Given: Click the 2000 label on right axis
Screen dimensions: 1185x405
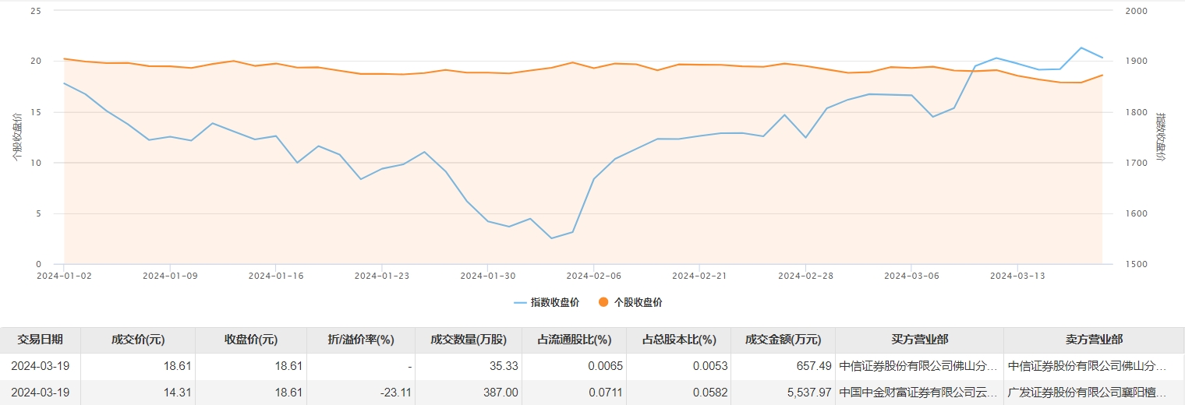Looking at the screenshot, I should 1137,12.
